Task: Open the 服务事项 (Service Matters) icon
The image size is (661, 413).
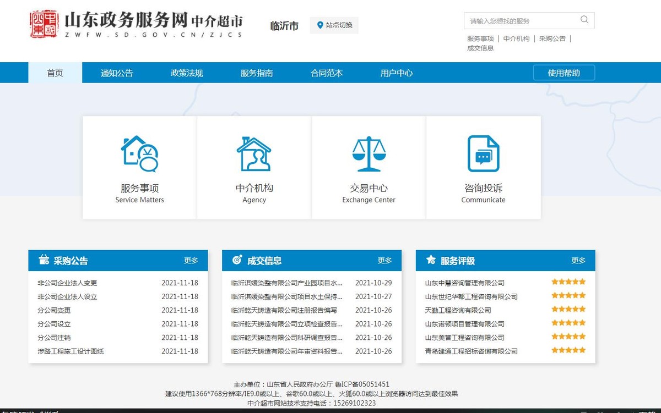Action: point(139,154)
